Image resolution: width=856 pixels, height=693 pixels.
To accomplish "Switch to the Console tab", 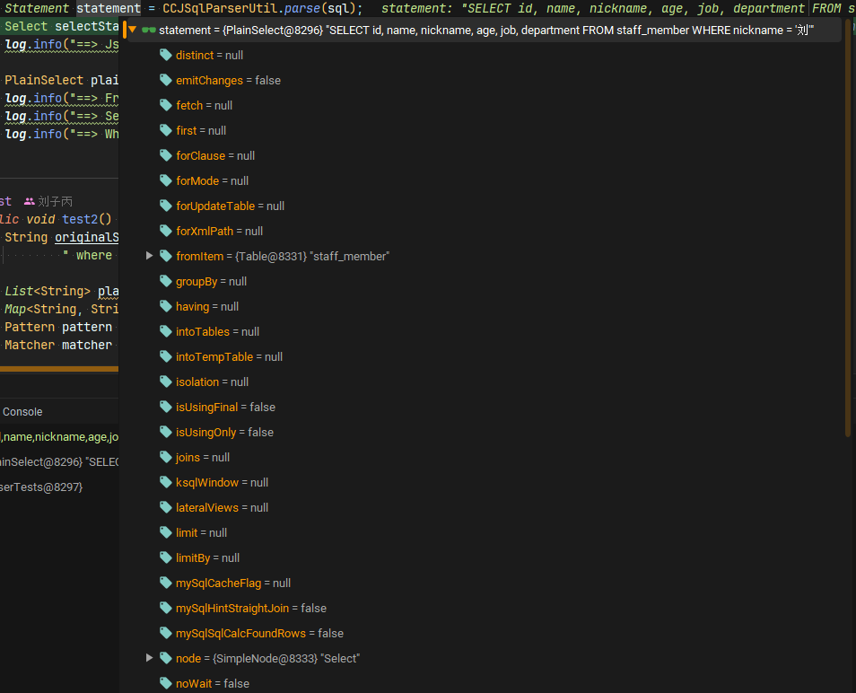I will pos(22,411).
